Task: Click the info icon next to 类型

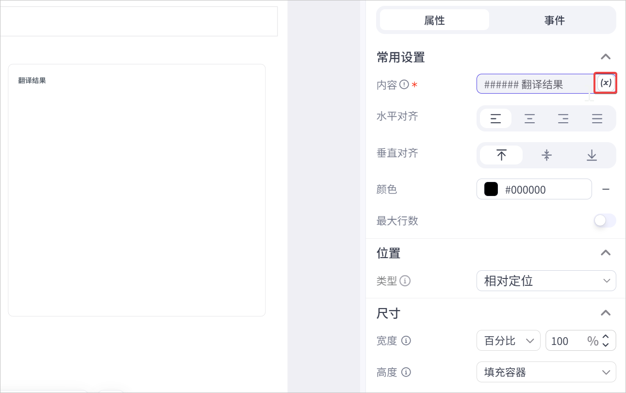Action: tap(405, 281)
